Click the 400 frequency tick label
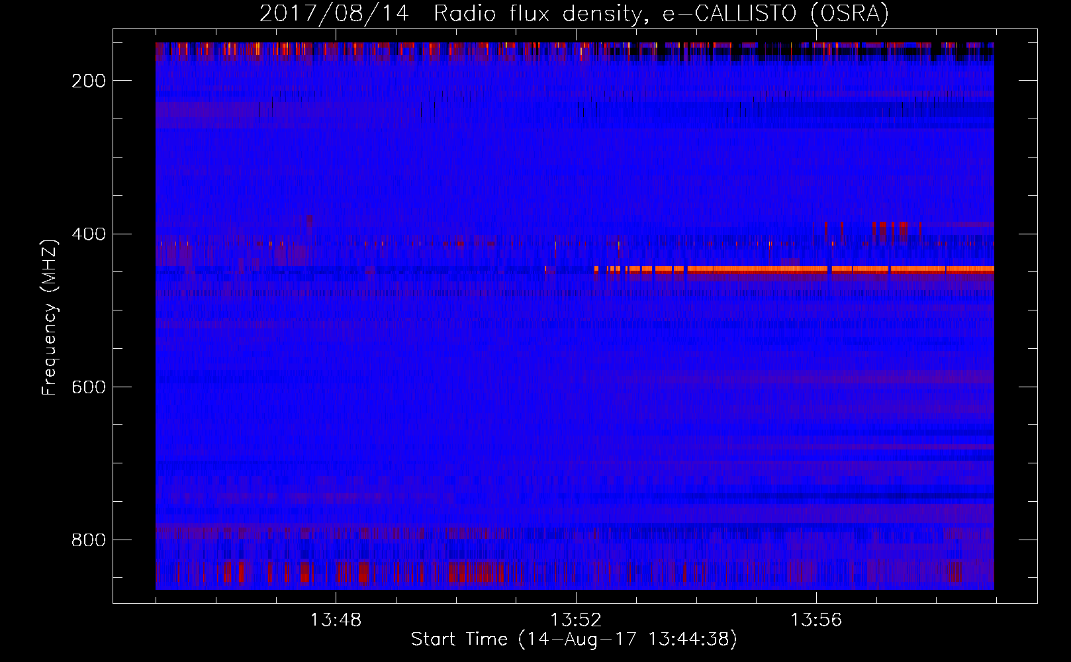Viewport: 1071px width, 662px height. point(89,234)
